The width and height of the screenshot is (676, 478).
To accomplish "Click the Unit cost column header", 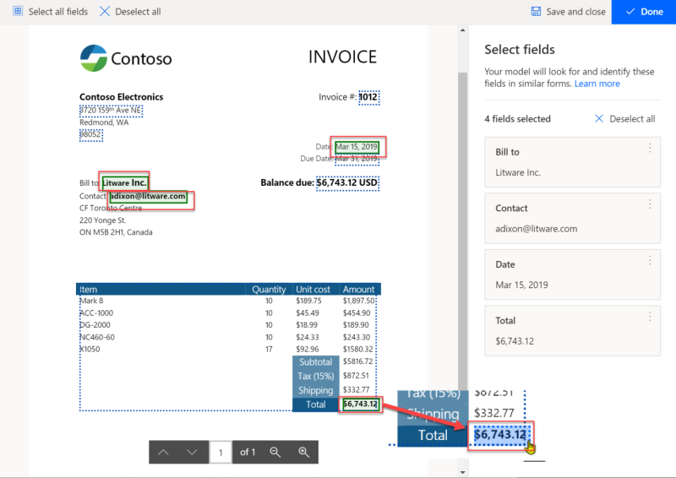I will coord(313,289).
